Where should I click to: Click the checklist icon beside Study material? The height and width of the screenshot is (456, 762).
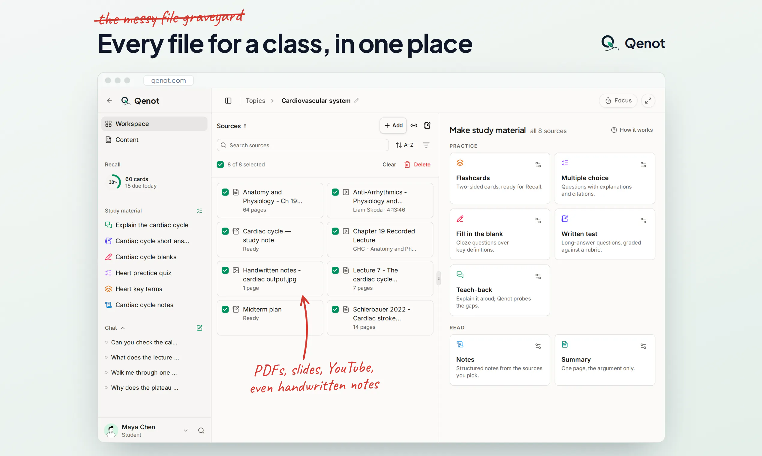(199, 211)
